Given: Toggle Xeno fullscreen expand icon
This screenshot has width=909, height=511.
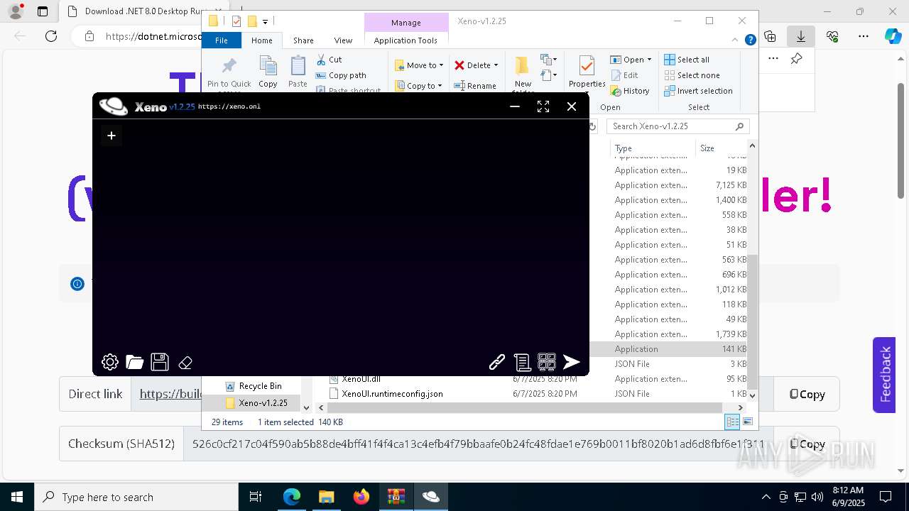Looking at the screenshot, I should pos(543,106).
